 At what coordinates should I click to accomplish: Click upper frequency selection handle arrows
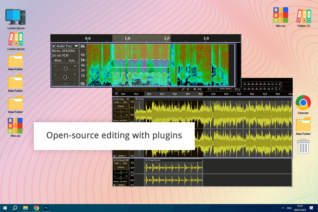(144, 59)
